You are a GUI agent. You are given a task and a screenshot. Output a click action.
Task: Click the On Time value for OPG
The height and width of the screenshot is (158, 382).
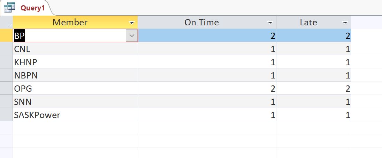[207, 89]
